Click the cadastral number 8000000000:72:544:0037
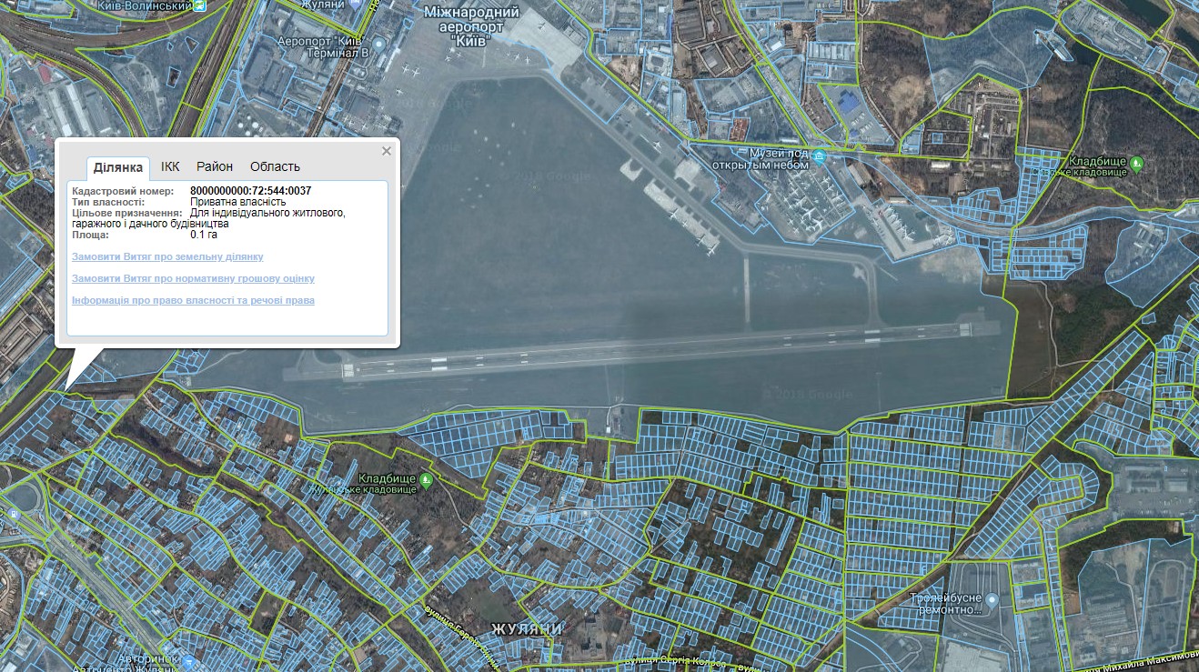Viewport: 1199px width, 672px height. pos(250,191)
